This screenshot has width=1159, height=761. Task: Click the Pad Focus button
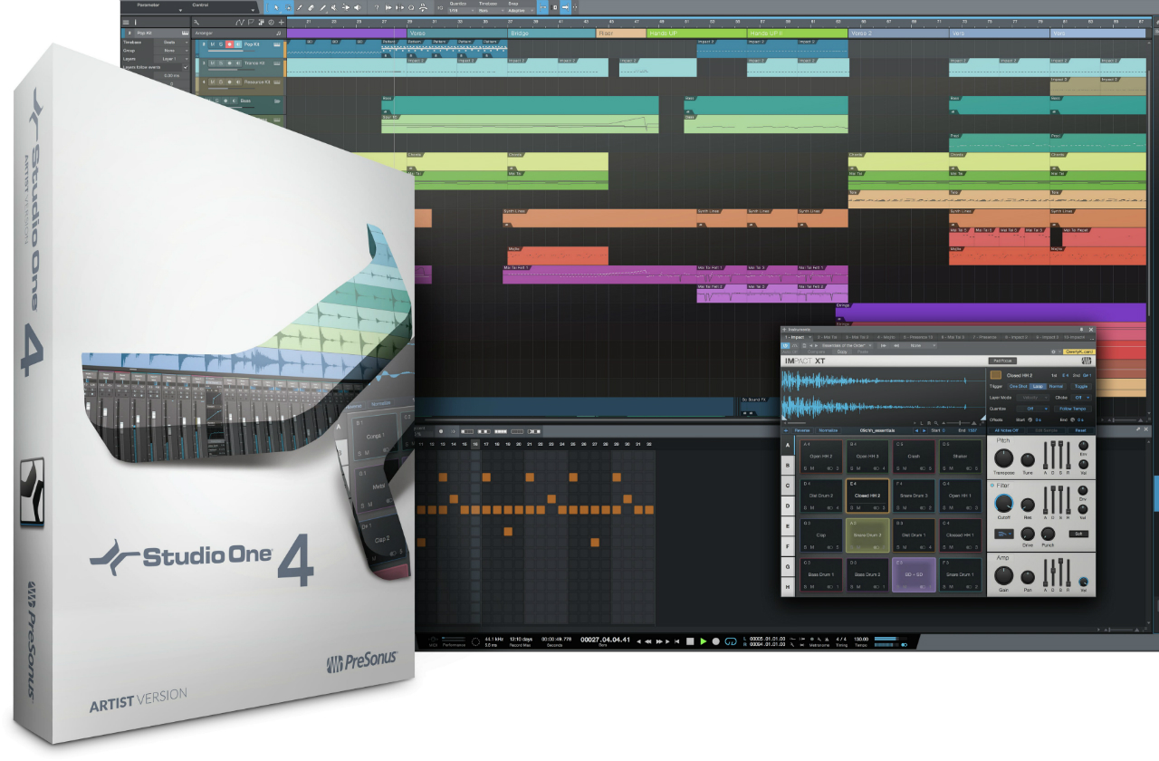coord(1002,361)
